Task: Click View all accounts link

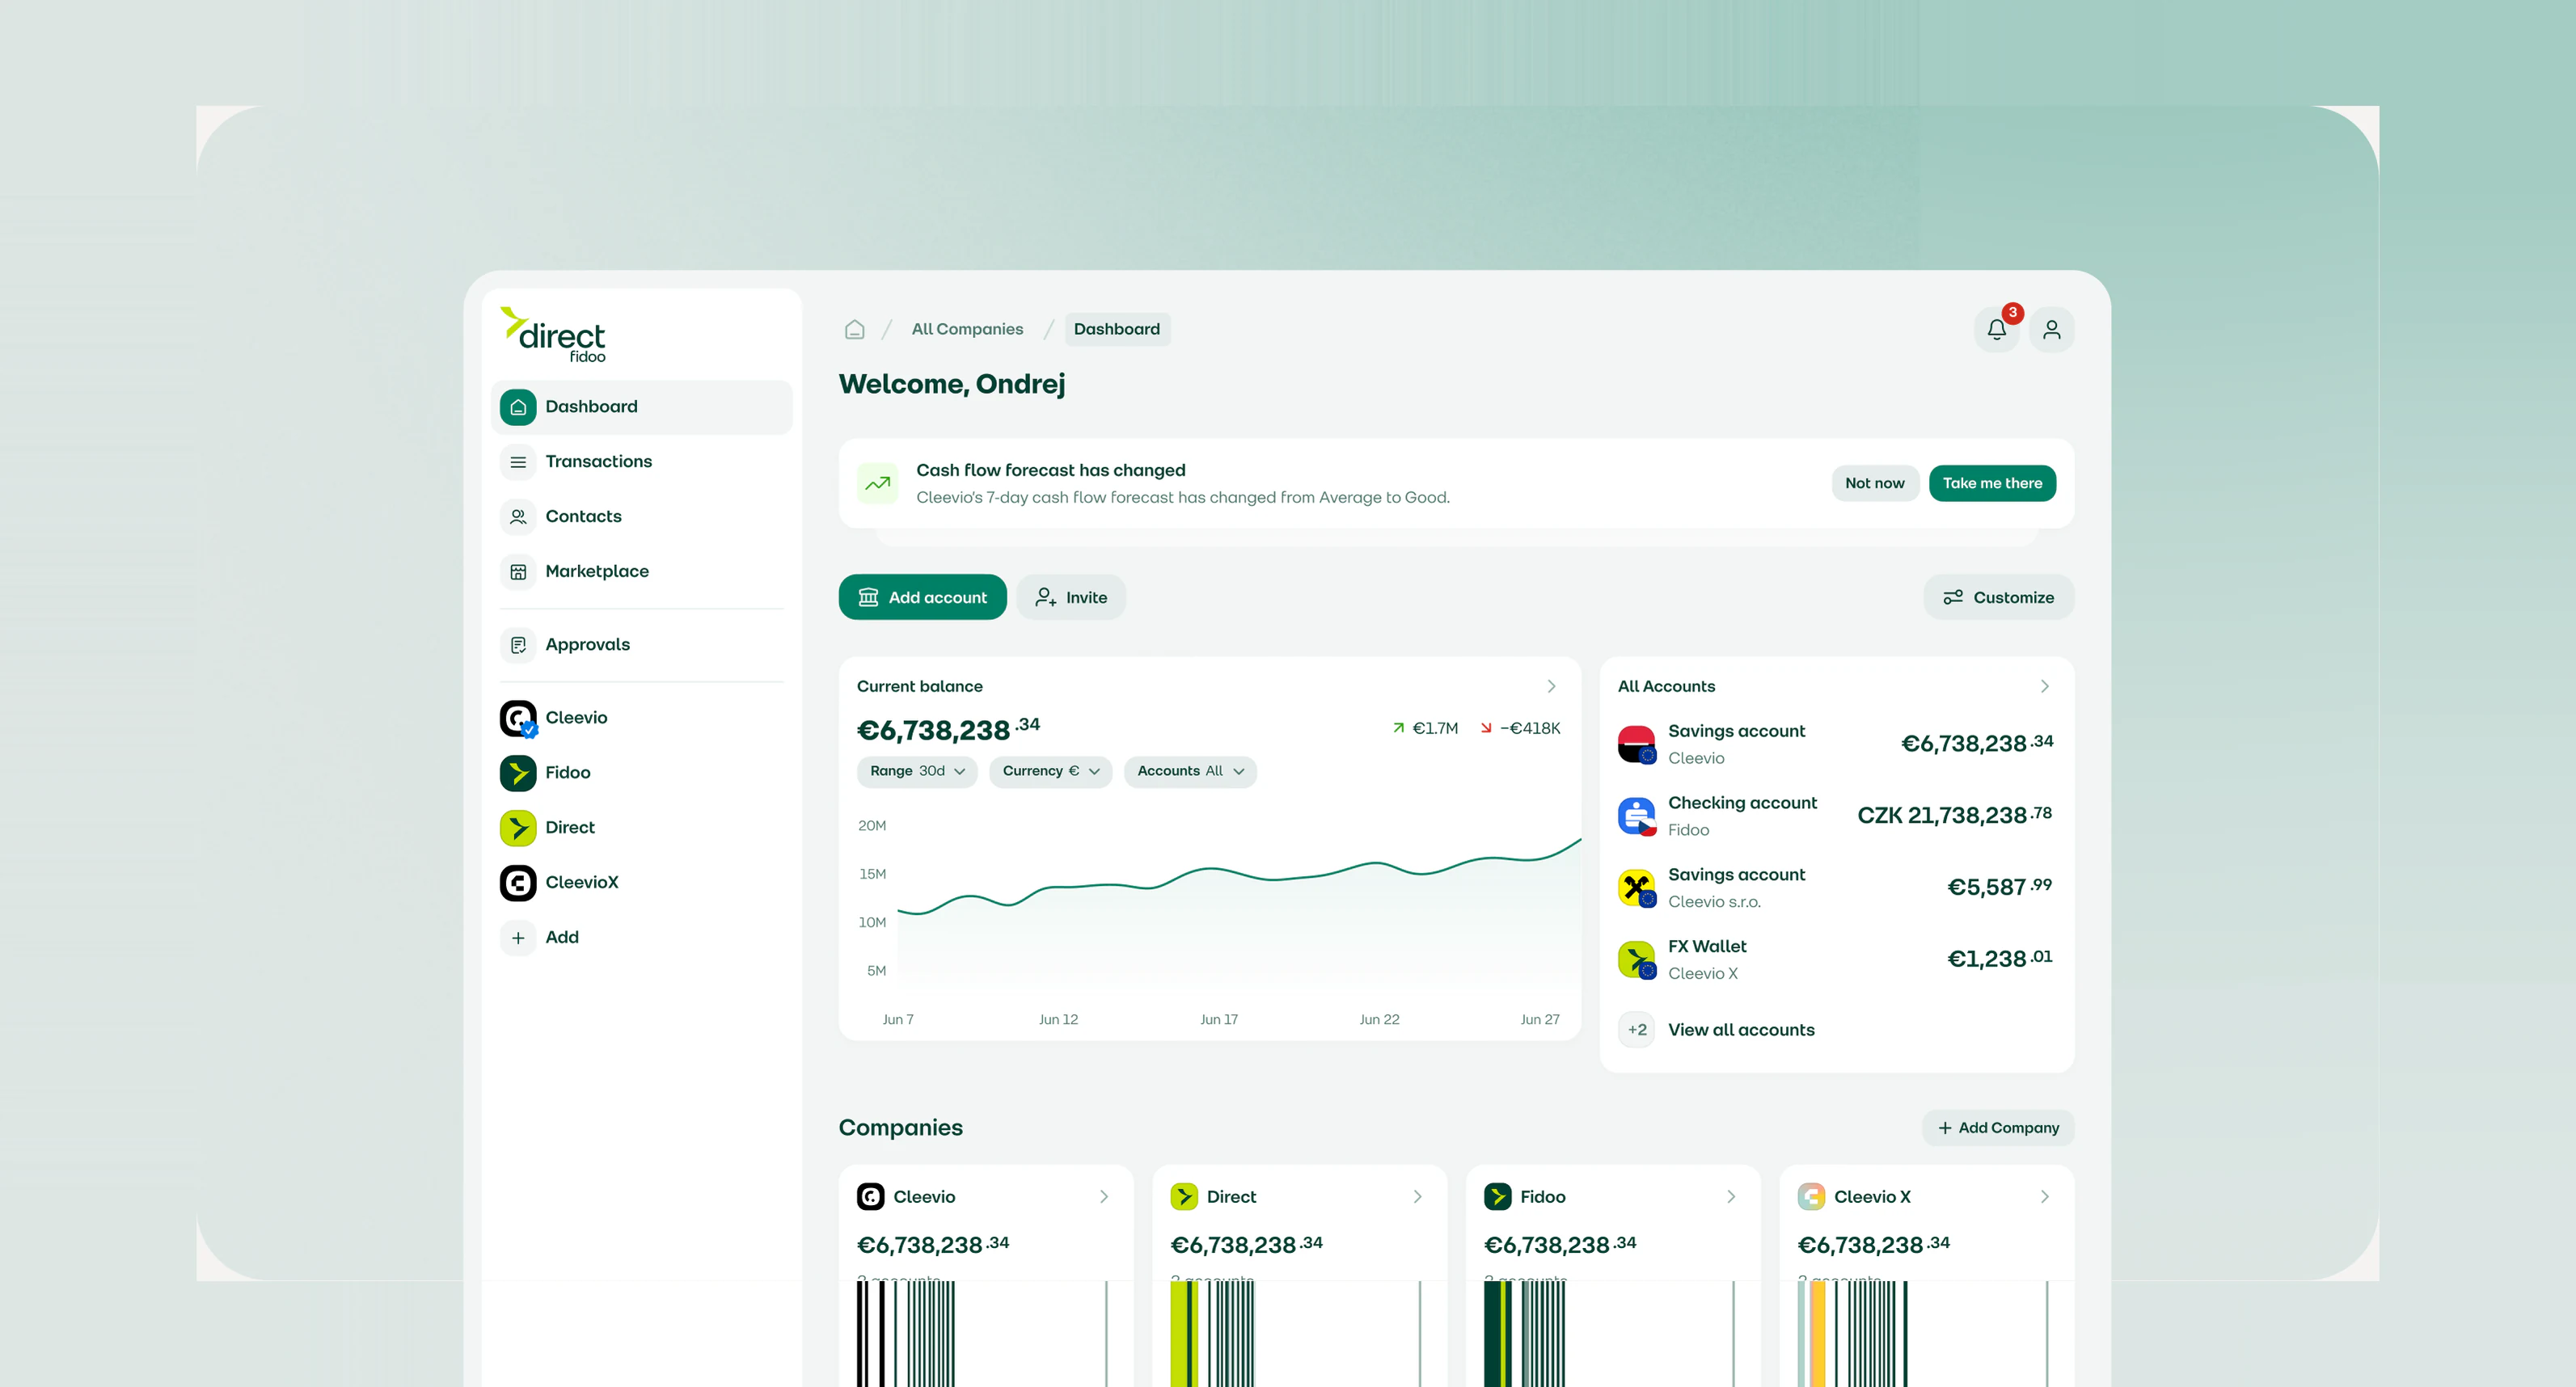Action: (1741, 1030)
